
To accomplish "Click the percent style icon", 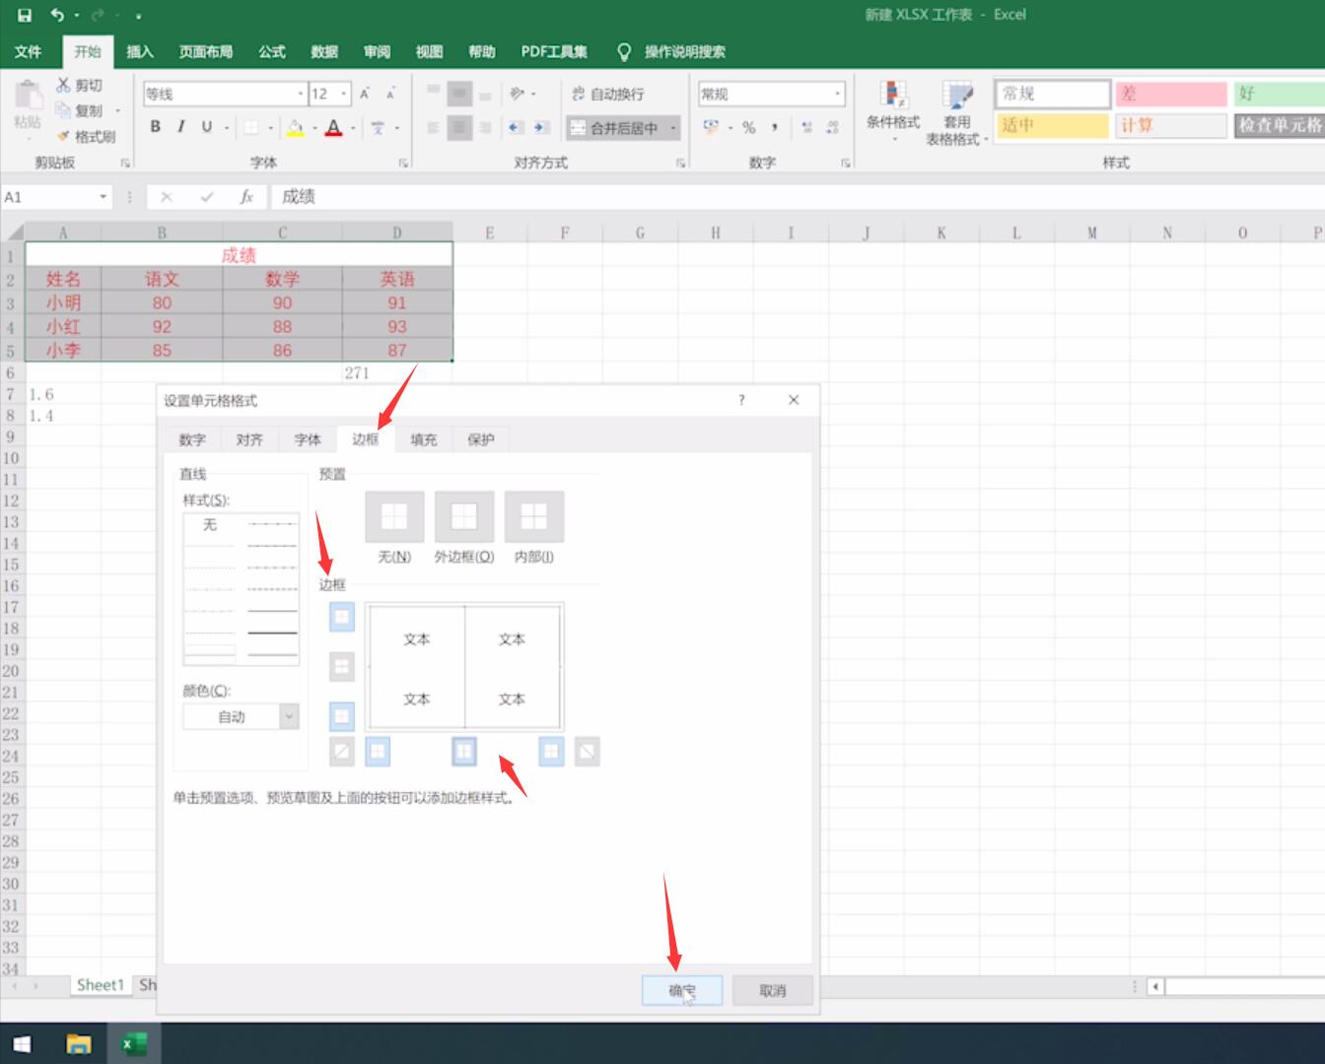I will click(748, 127).
